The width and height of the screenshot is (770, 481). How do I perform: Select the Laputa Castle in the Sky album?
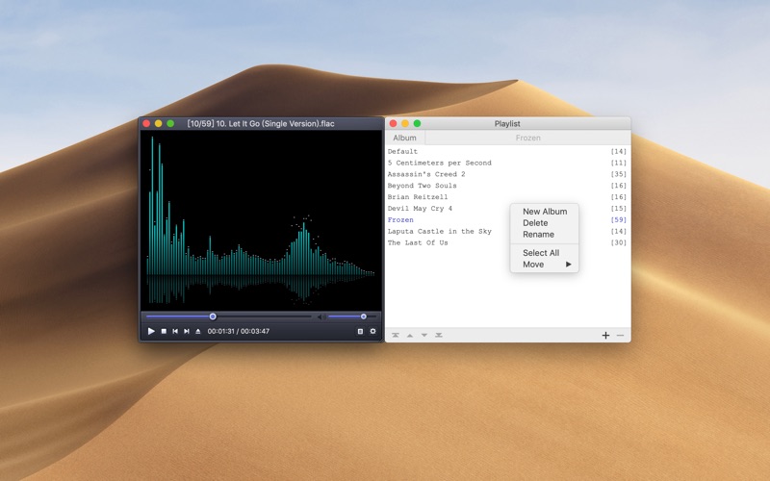pos(439,232)
